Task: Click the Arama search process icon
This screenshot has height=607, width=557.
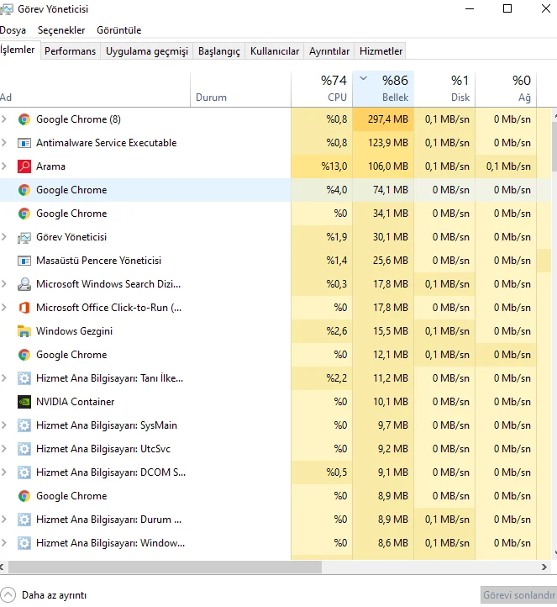Action: [x=24, y=166]
